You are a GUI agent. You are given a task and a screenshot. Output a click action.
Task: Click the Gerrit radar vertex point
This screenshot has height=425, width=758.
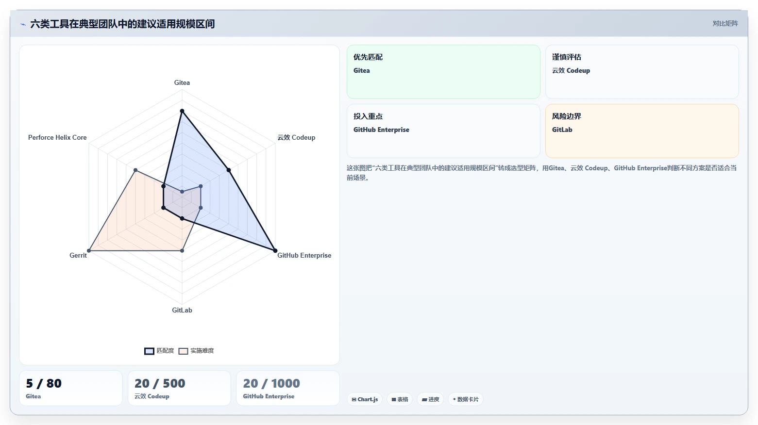89,251
